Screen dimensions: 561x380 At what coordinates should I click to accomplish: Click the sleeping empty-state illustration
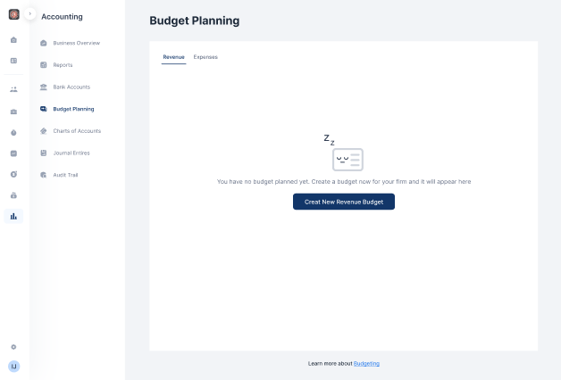point(344,154)
